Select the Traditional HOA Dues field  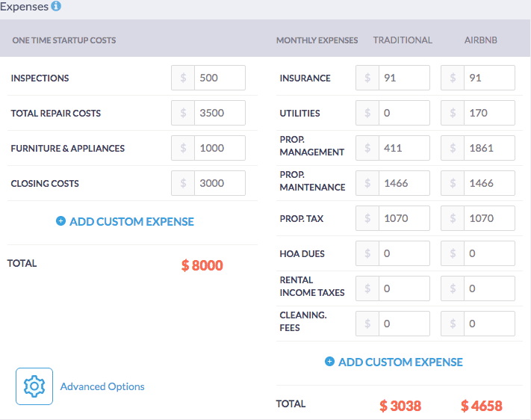click(x=403, y=253)
